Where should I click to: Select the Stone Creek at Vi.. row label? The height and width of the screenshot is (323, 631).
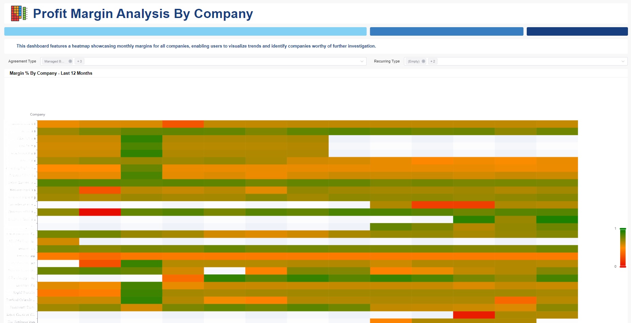click(x=21, y=315)
